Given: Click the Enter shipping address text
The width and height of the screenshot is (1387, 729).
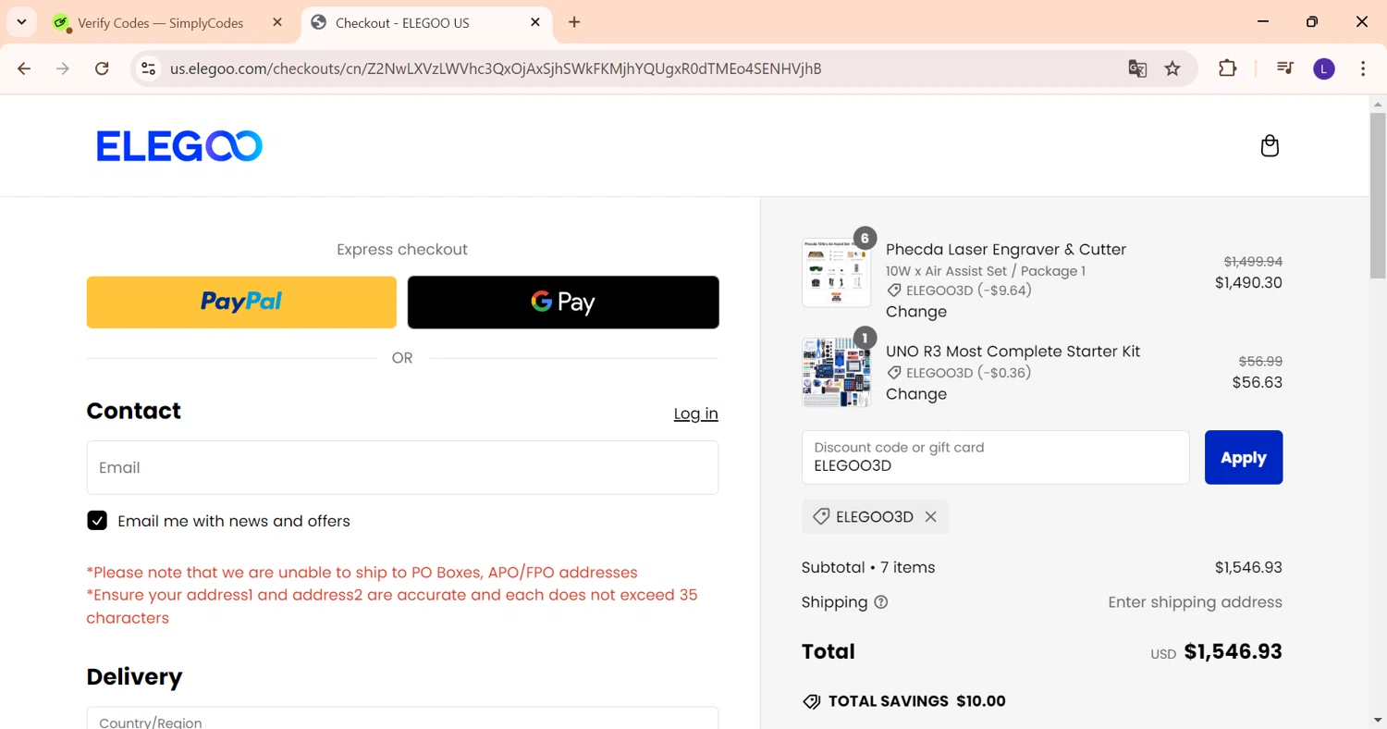Looking at the screenshot, I should pyautogui.click(x=1195, y=602).
